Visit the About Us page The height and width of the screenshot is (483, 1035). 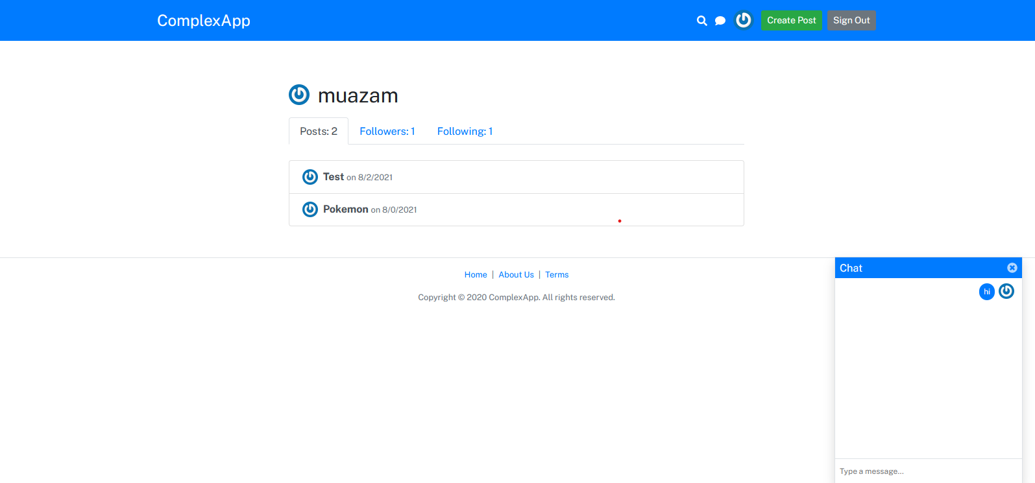coord(516,275)
